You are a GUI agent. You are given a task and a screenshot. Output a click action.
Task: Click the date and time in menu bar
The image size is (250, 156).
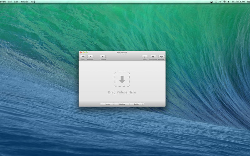coord(238,2)
